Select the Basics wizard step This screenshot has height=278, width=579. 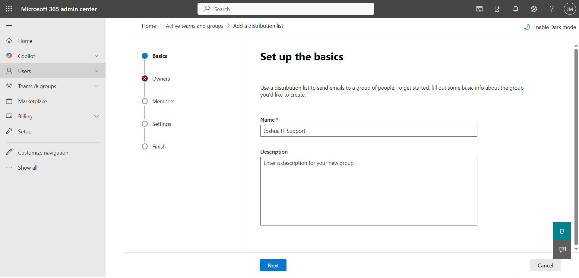point(154,56)
